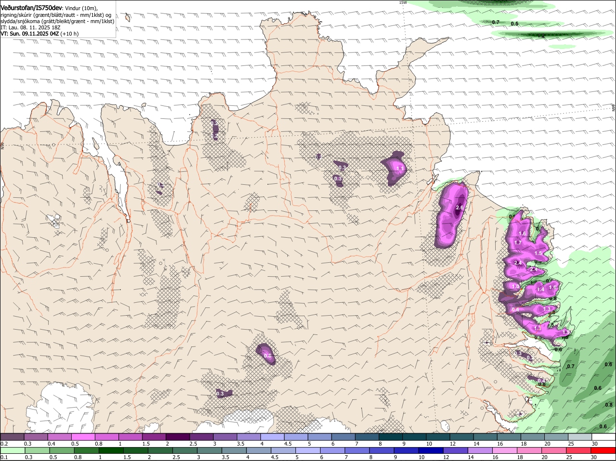This screenshot has width=616, height=461.
Task: Click the 1.4 snowfall value on east coast
Action: 540,290
